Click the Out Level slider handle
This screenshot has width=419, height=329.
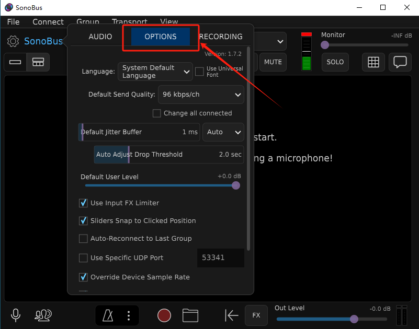pos(354,319)
